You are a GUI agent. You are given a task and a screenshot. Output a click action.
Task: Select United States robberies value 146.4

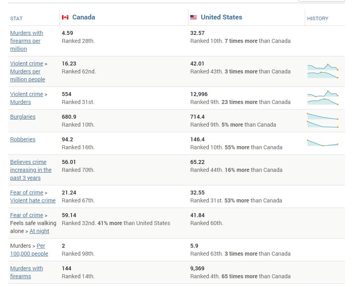pyautogui.click(x=197, y=139)
